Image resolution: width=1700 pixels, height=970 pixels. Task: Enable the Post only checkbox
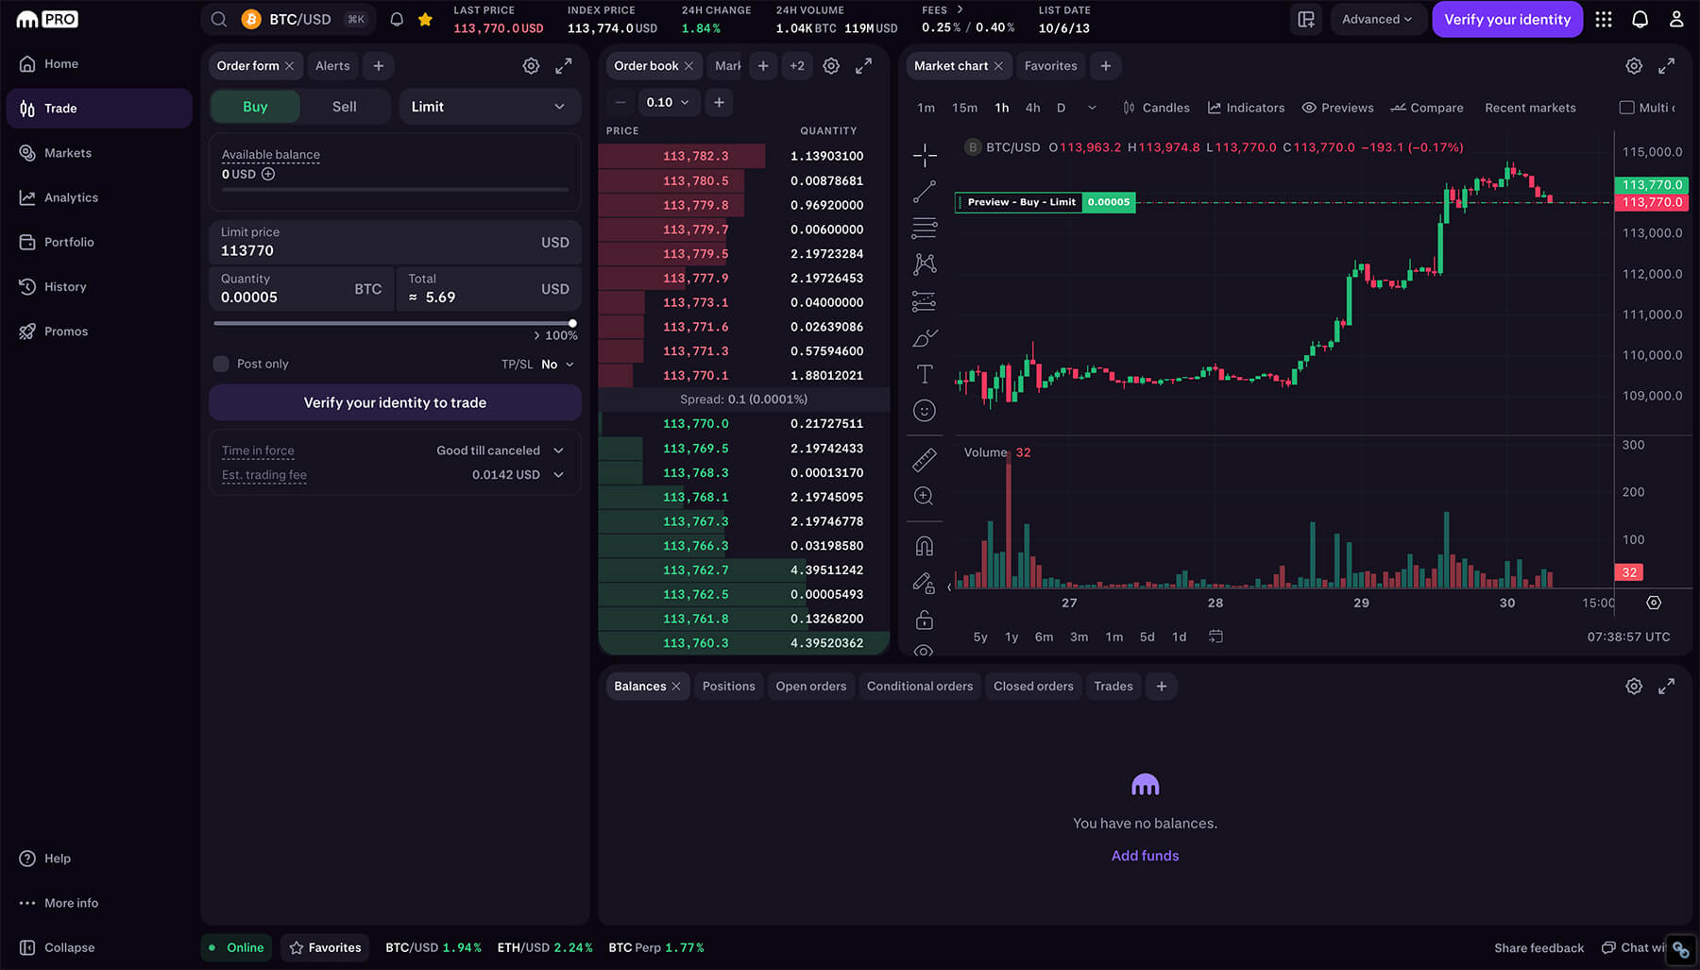tap(221, 364)
